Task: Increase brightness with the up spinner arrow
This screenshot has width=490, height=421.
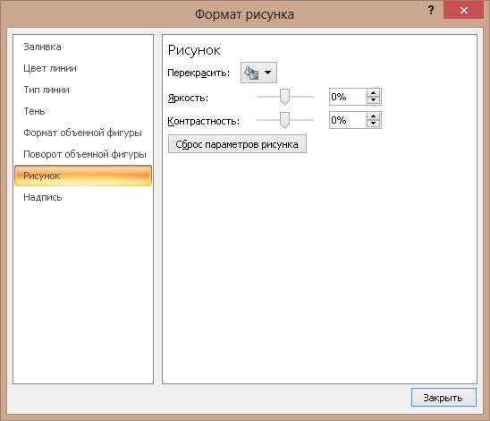Action: [374, 93]
